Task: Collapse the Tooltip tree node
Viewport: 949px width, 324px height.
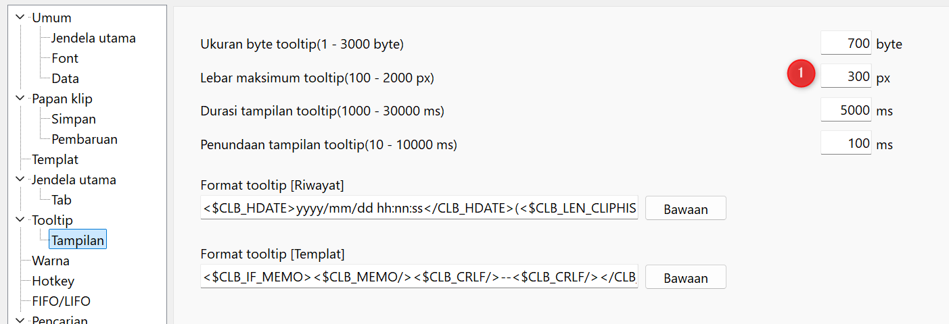Action: pyautogui.click(x=19, y=220)
